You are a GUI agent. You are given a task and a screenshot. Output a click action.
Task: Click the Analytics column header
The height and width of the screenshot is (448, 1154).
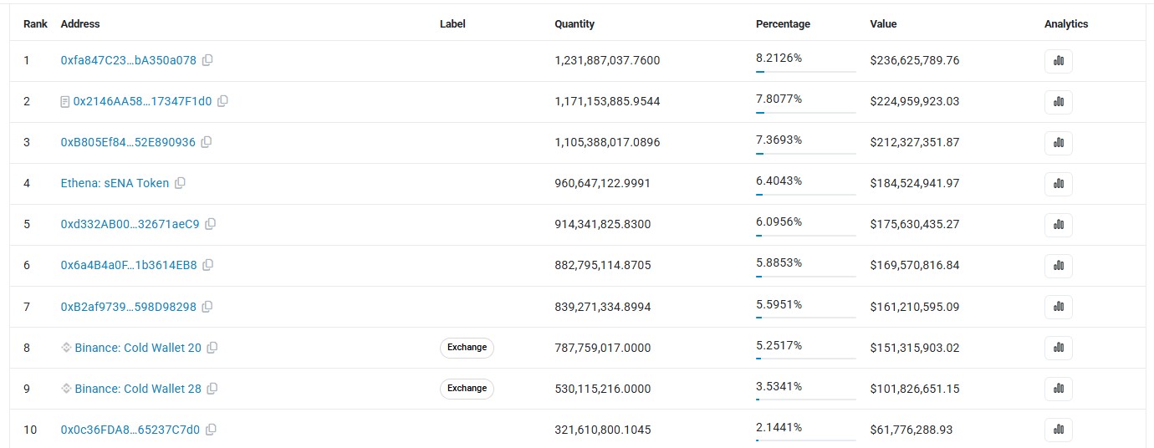tap(1066, 24)
